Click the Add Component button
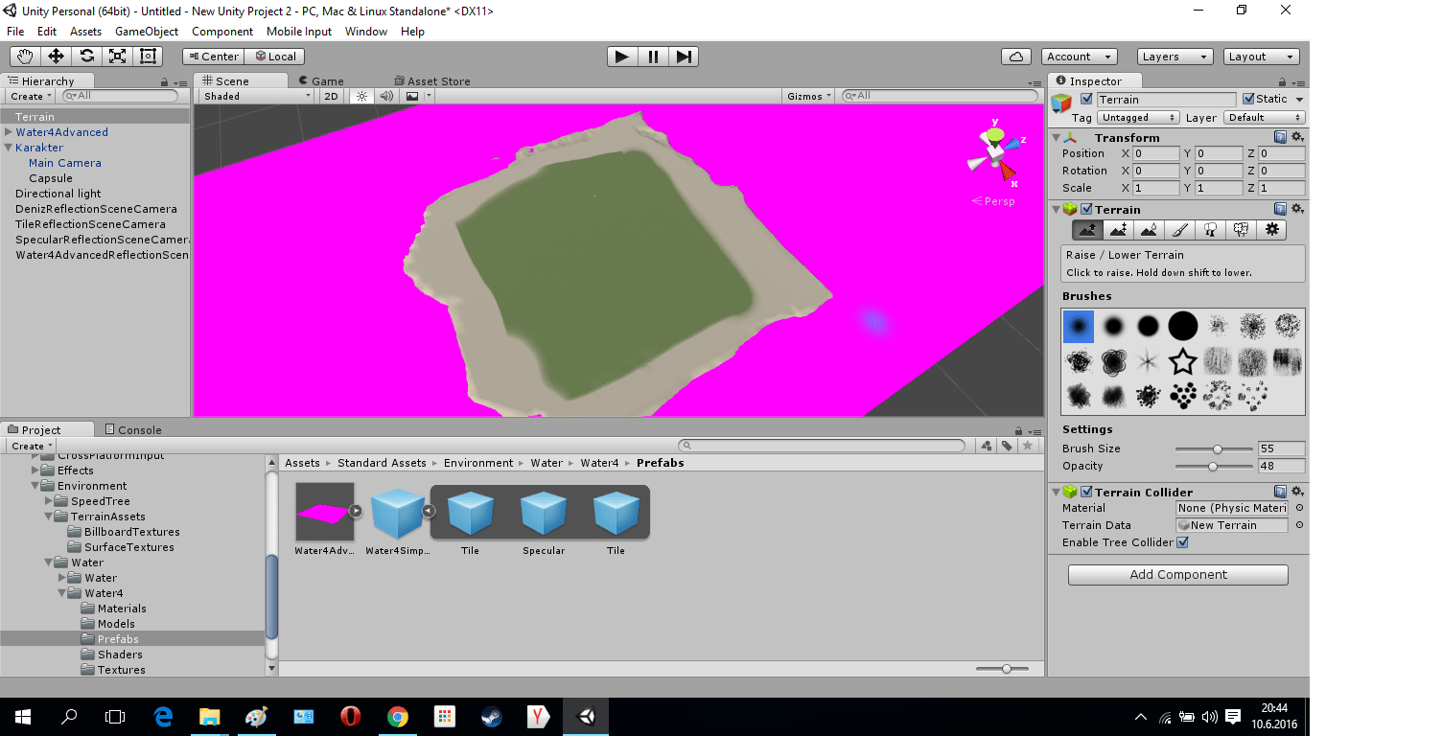Image resolution: width=1442 pixels, height=736 pixels. tap(1178, 574)
